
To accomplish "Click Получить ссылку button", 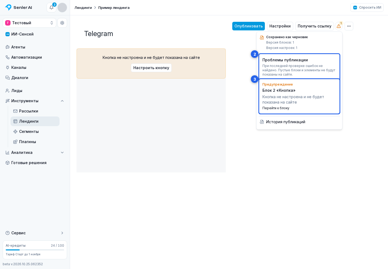I will [314, 26].
